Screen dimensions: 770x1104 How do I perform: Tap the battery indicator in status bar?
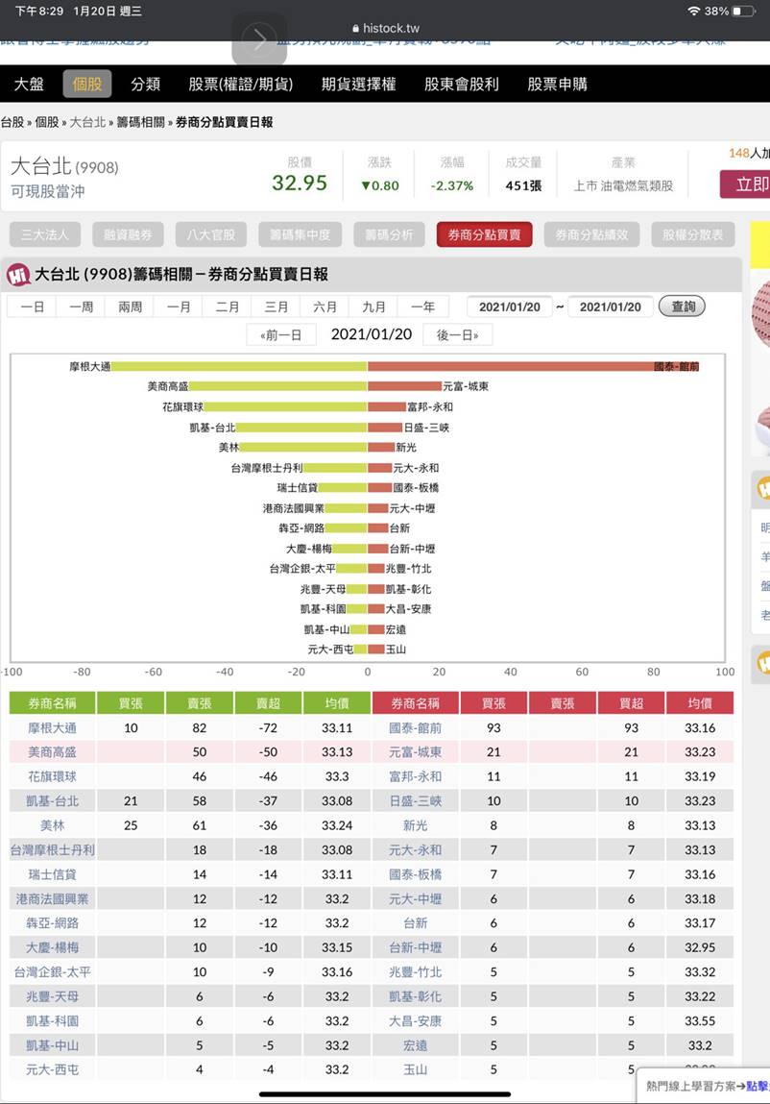pyautogui.click(x=744, y=11)
